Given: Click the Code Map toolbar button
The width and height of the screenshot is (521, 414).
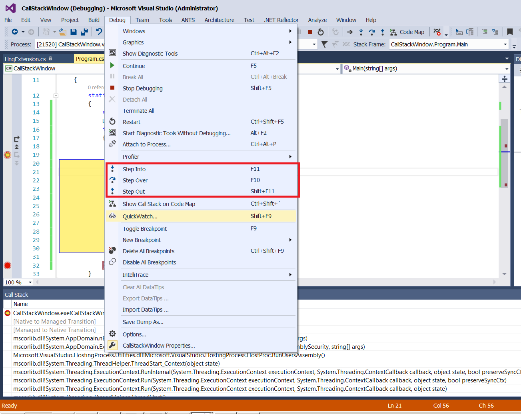Looking at the screenshot, I should tap(407, 32).
